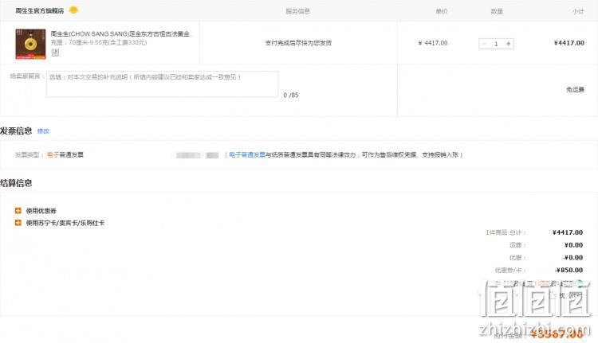Screen dimensions: 598x343
Task: Click the small 团 badge icon under the product
Action: (55, 53)
